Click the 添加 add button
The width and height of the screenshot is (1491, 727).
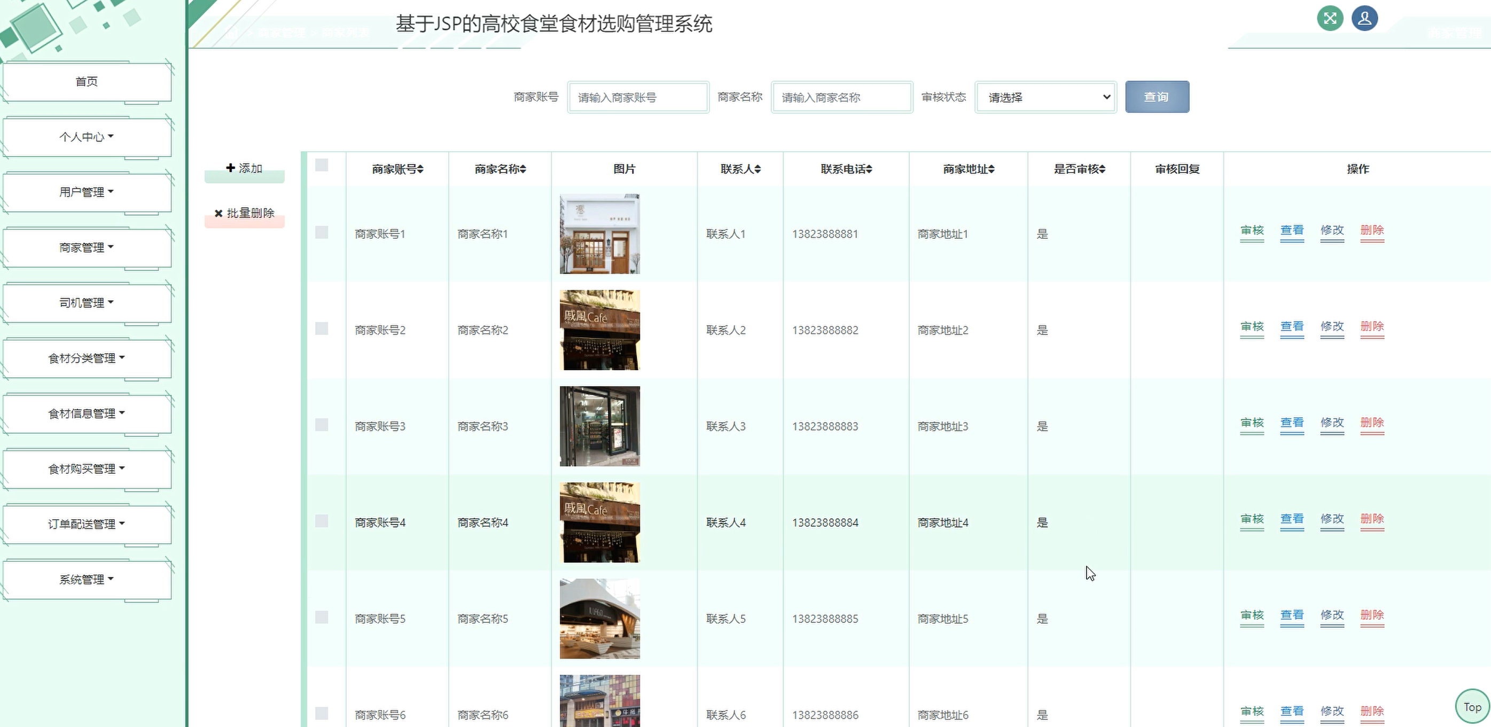(244, 168)
